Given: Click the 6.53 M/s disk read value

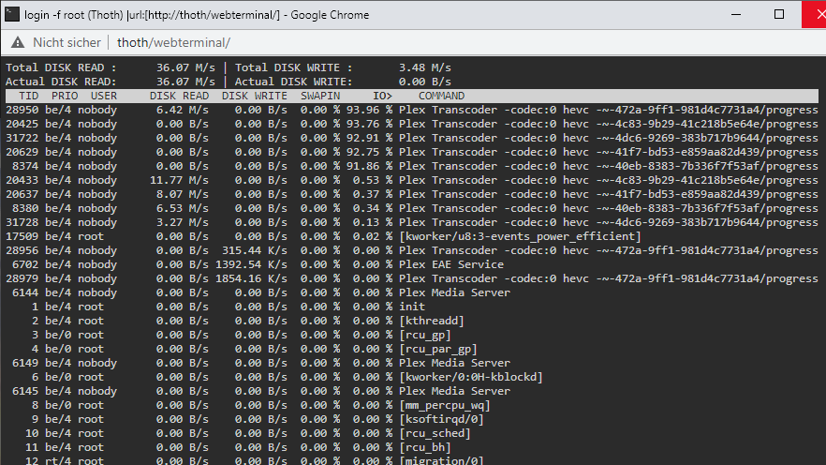Looking at the screenshot, I should [x=183, y=208].
